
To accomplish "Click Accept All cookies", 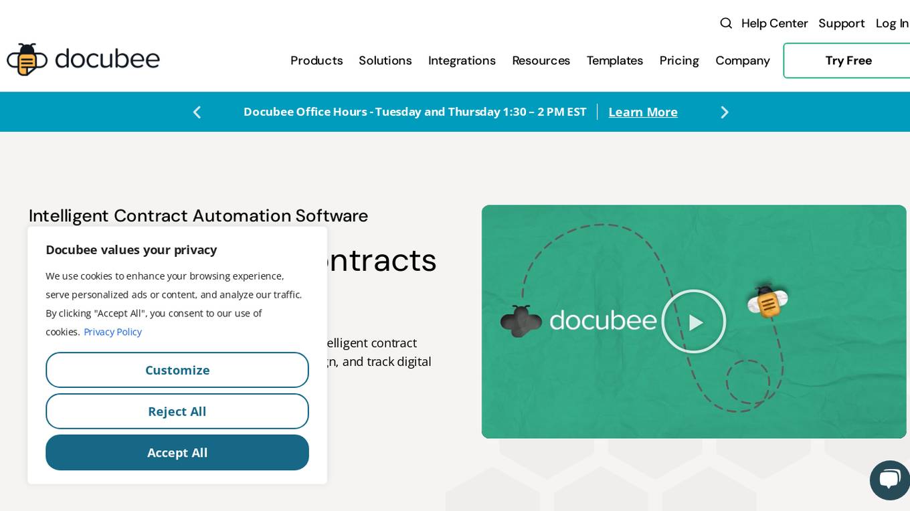I will point(177,453).
